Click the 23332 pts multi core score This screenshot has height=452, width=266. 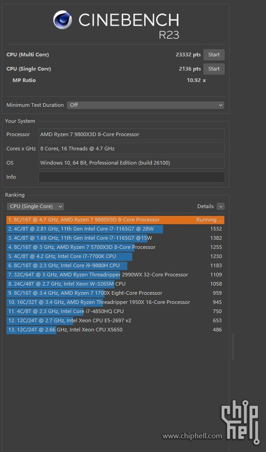(188, 55)
